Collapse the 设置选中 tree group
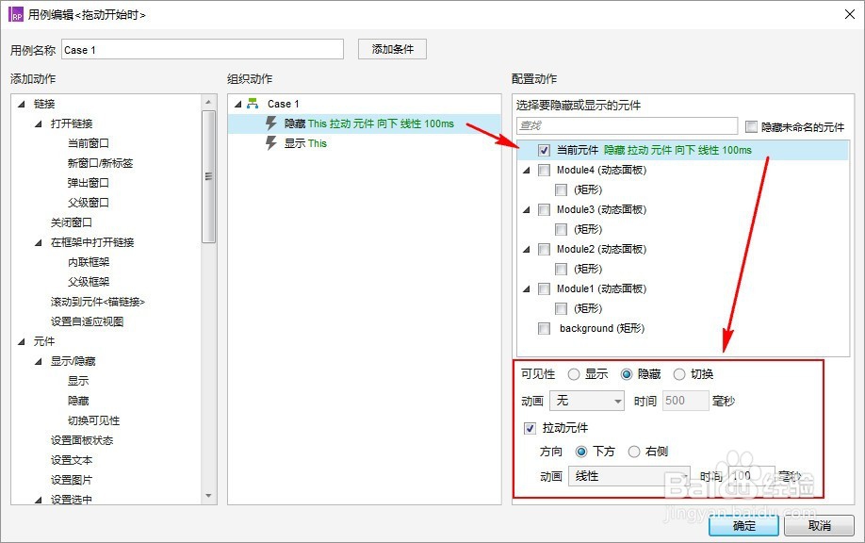This screenshot has height=543, width=865. tap(38, 500)
